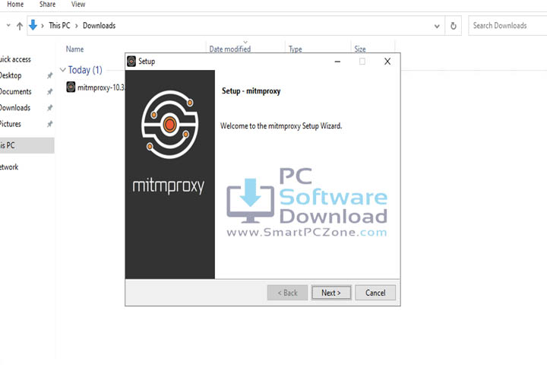Click the blue Downloads arrow icon in address bar
This screenshot has height=365, width=547.
33,25
